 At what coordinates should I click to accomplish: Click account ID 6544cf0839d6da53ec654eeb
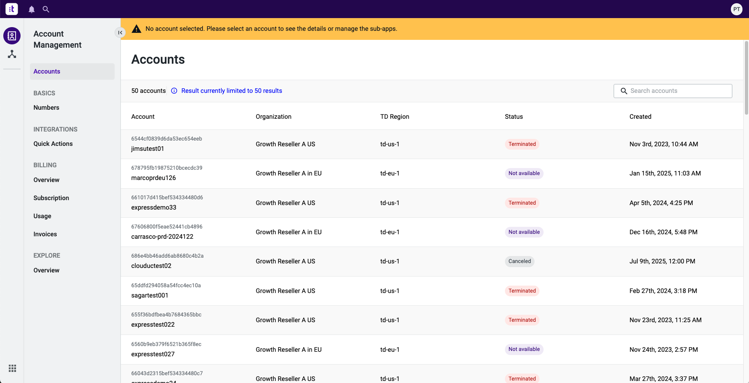[167, 139]
